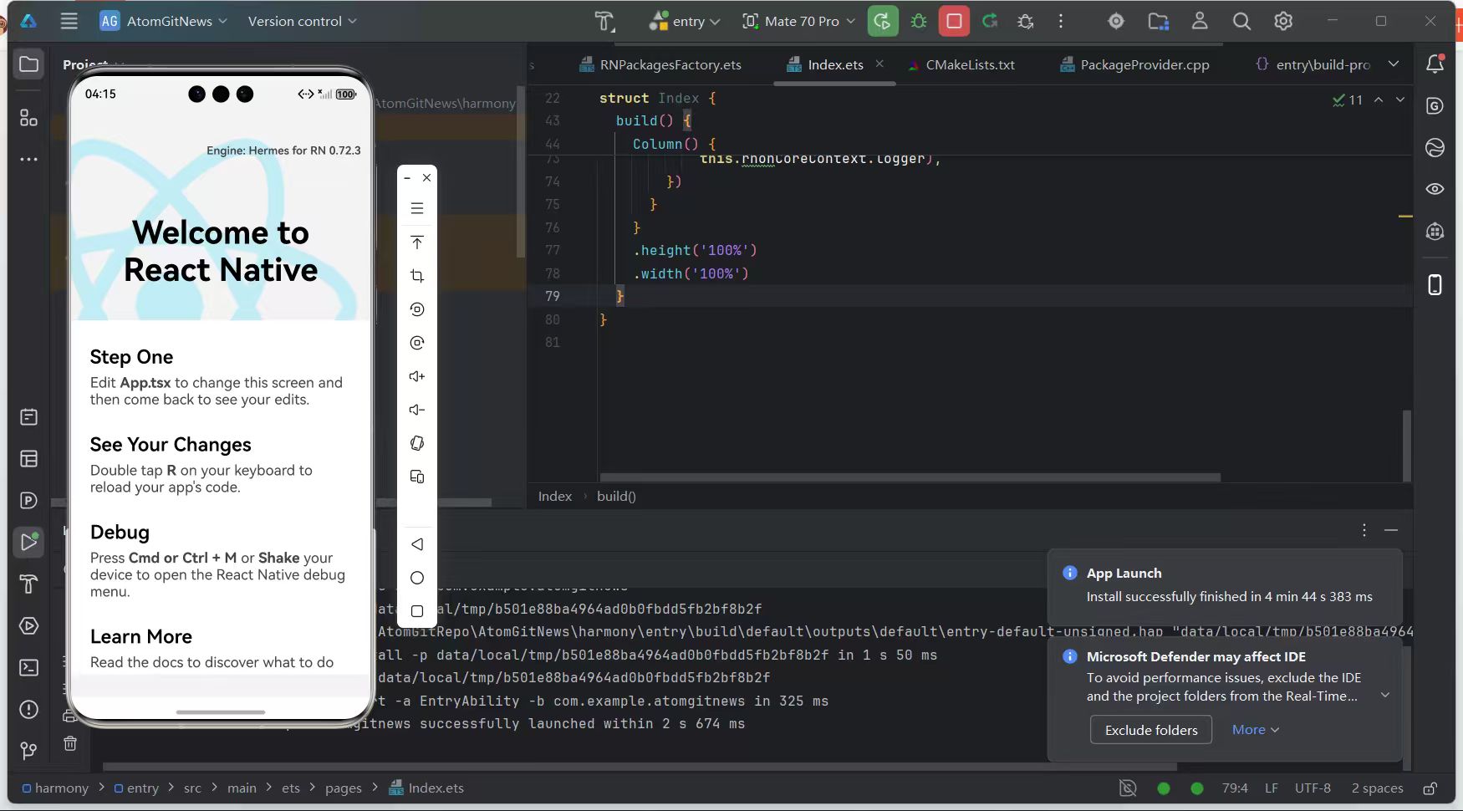Open the toolbar more actions menu

1061,21
